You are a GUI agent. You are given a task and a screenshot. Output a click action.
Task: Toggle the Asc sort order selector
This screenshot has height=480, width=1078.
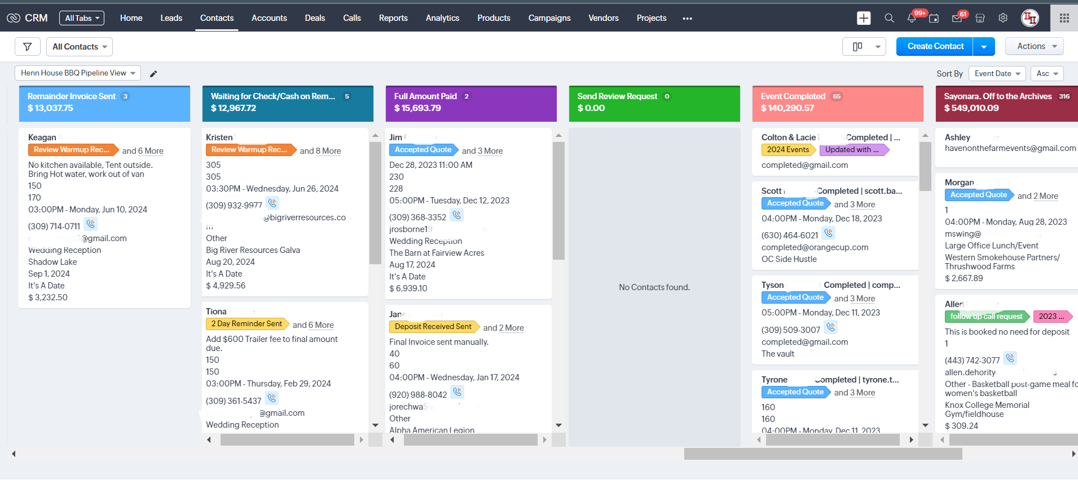tap(1046, 74)
